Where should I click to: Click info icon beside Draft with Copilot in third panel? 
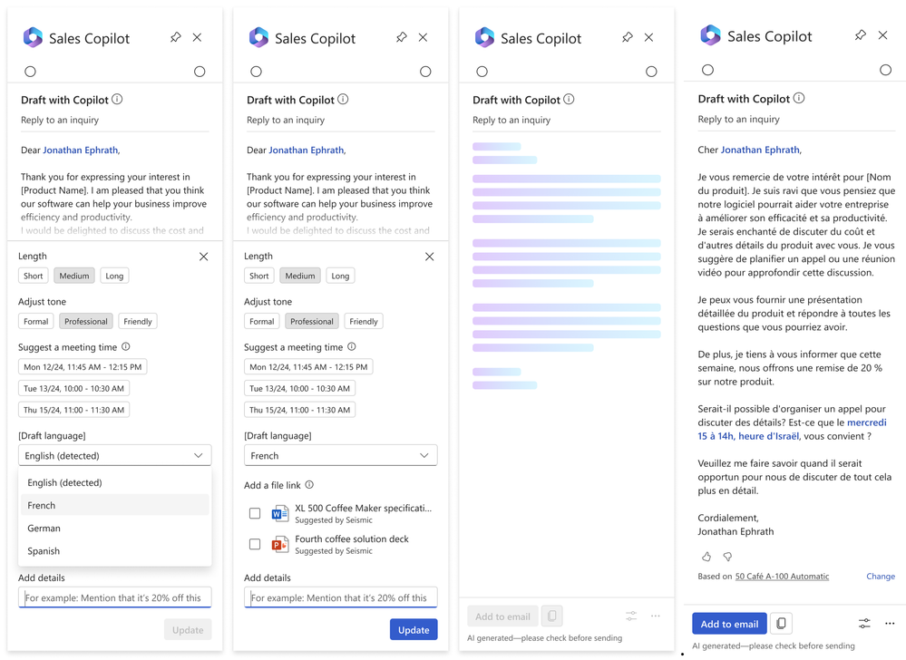570,100
